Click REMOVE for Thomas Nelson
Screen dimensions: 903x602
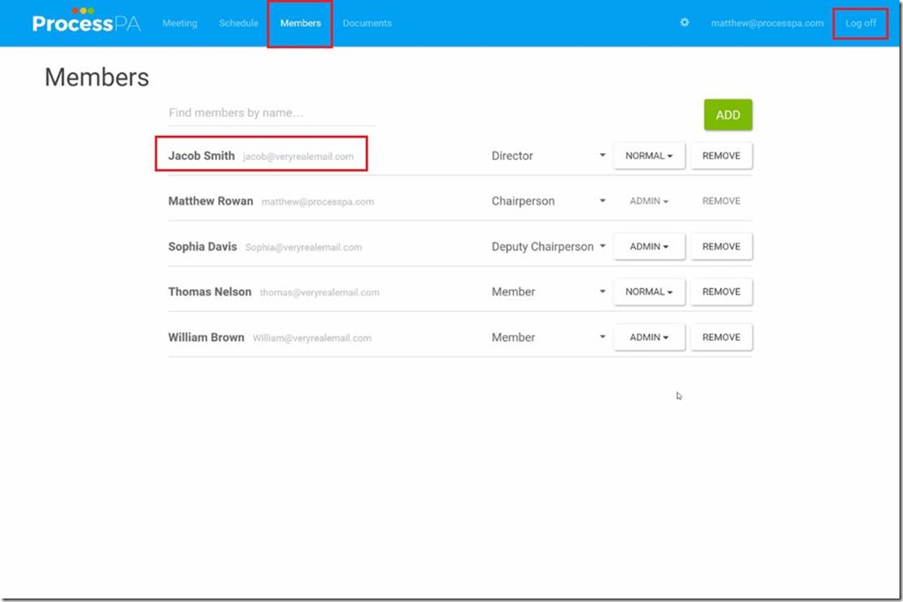pyautogui.click(x=721, y=292)
